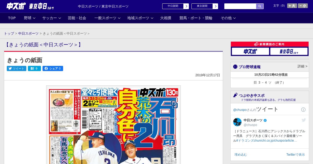Click the 10月23日21時42分現在 timestamp
Viewport: 313px width, 164px height.
(271, 75)
